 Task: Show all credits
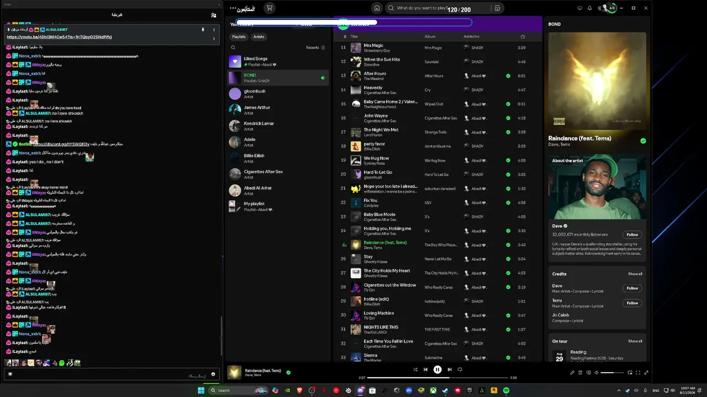coord(635,274)
